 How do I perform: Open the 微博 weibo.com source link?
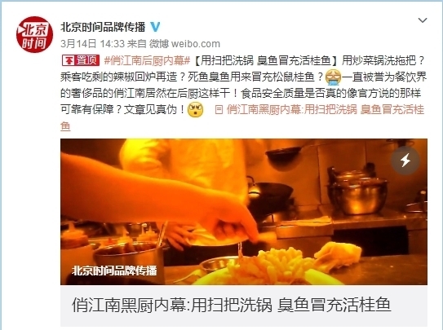point(184,44)
